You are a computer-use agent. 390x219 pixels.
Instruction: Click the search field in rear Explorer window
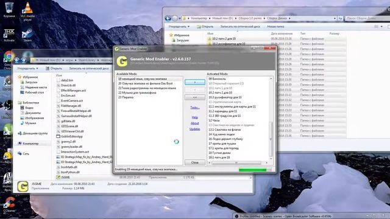click(x=367, y=18)
